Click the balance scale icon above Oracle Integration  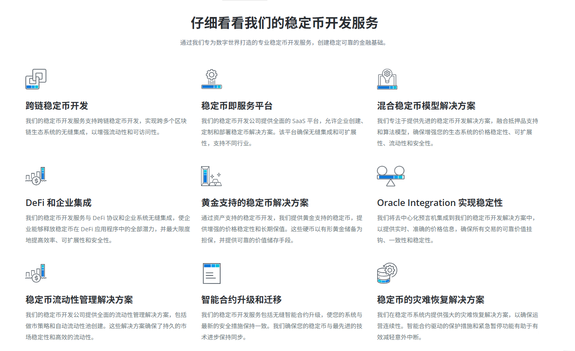pyautogui.click(x=391, y=176)
